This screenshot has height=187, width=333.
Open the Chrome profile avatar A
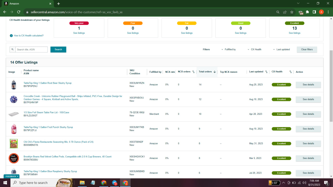[321, 12]
